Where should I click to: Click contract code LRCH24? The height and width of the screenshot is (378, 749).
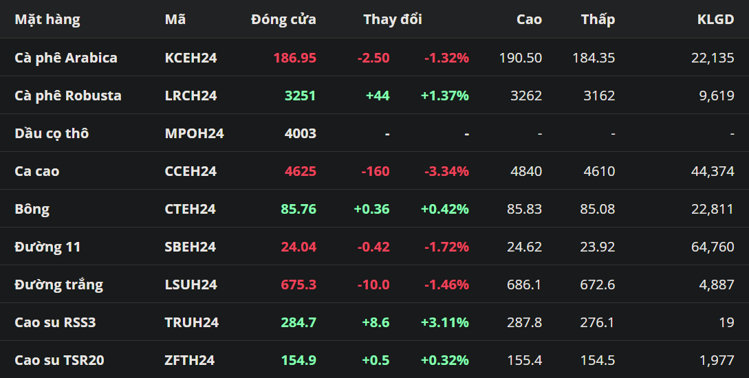pos(191,96)
